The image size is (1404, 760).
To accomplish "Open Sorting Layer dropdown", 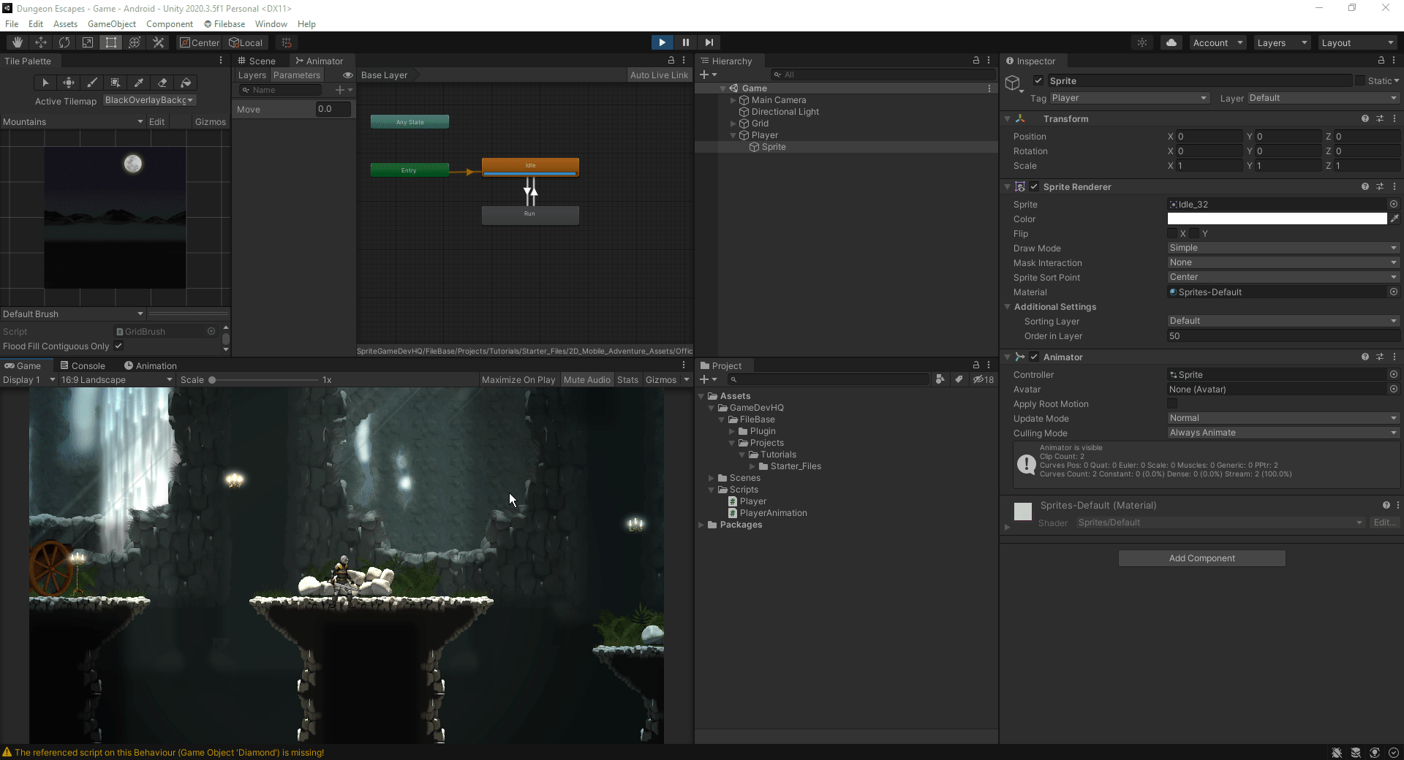I will coord(1283,321).
